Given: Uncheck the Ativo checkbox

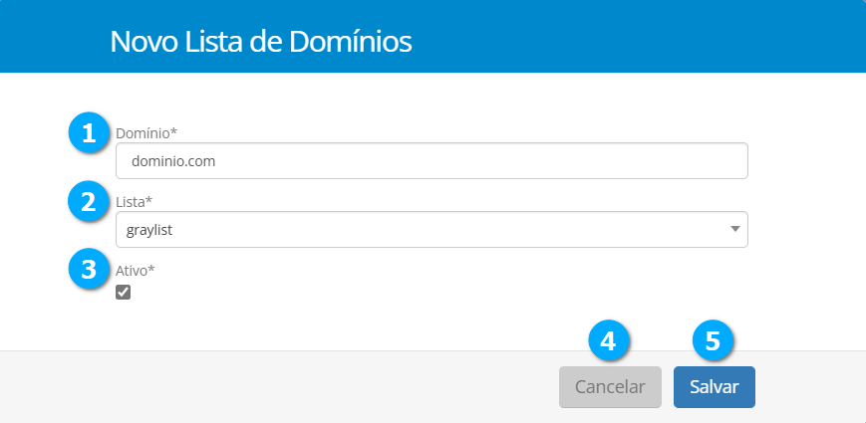Looking at the screenshot, I should (124, 292).
